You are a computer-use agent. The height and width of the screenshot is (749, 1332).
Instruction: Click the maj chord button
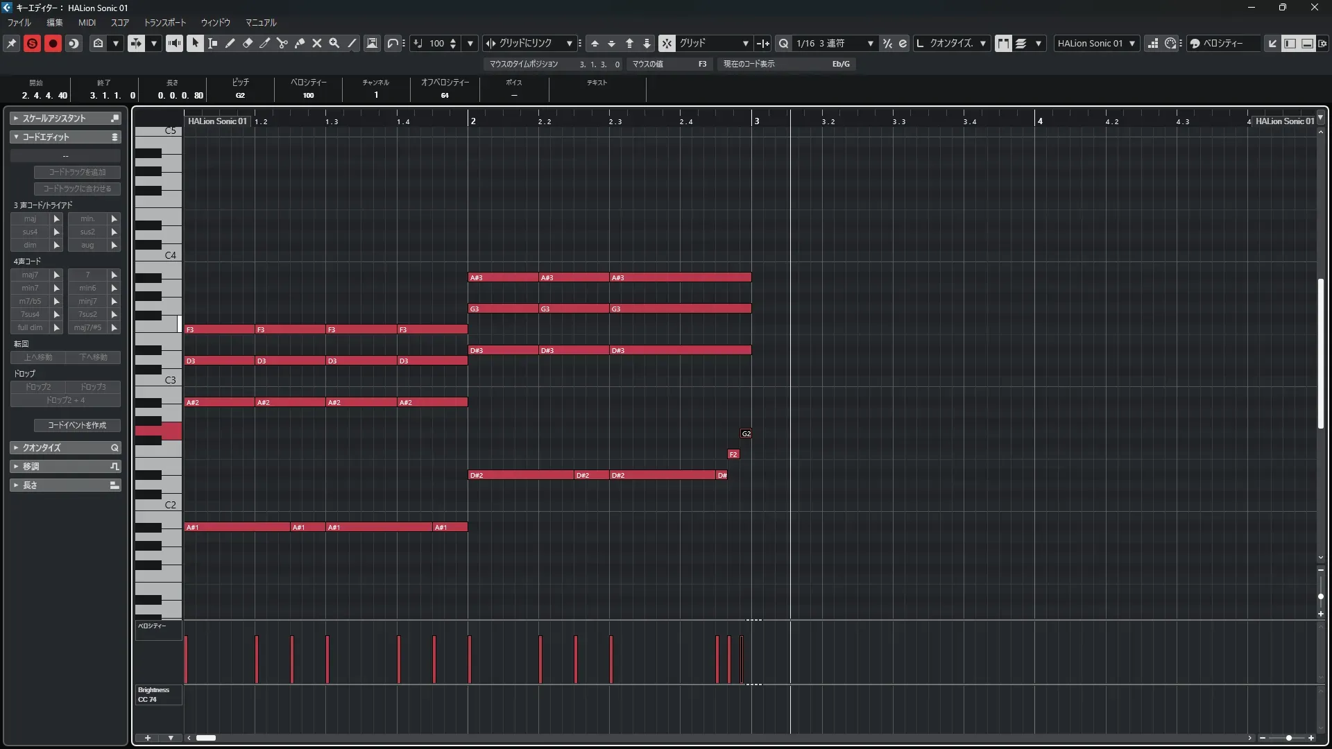point(30,218)
